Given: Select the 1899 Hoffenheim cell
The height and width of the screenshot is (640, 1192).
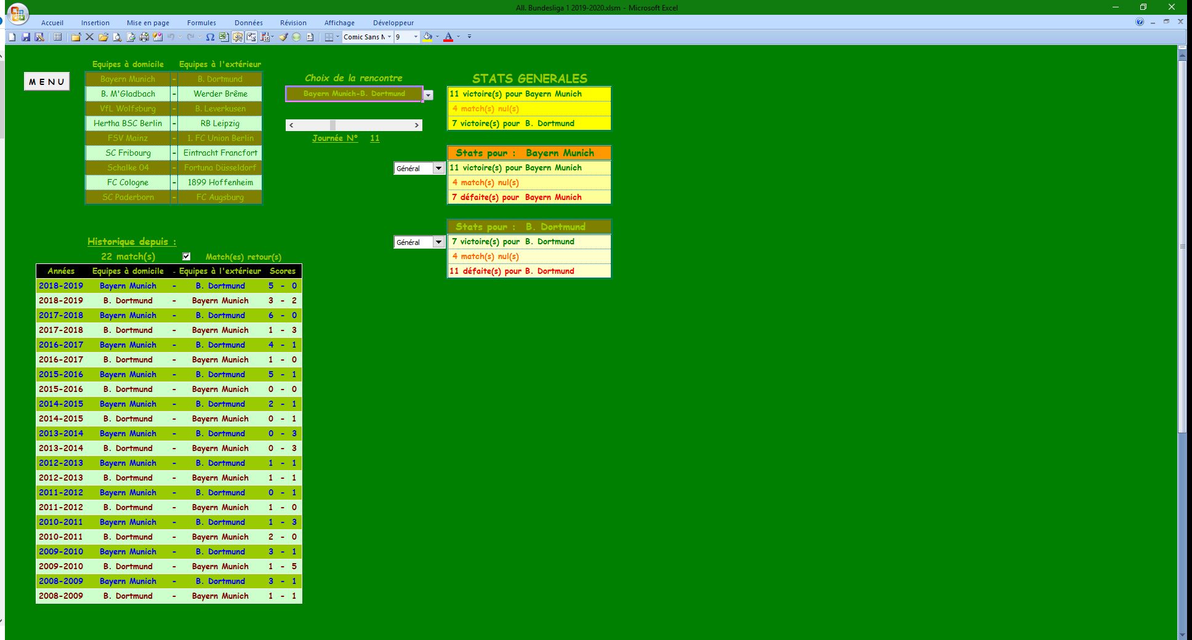Looking at the screenshot, I should pyautogui.click(x=220, y=182).
